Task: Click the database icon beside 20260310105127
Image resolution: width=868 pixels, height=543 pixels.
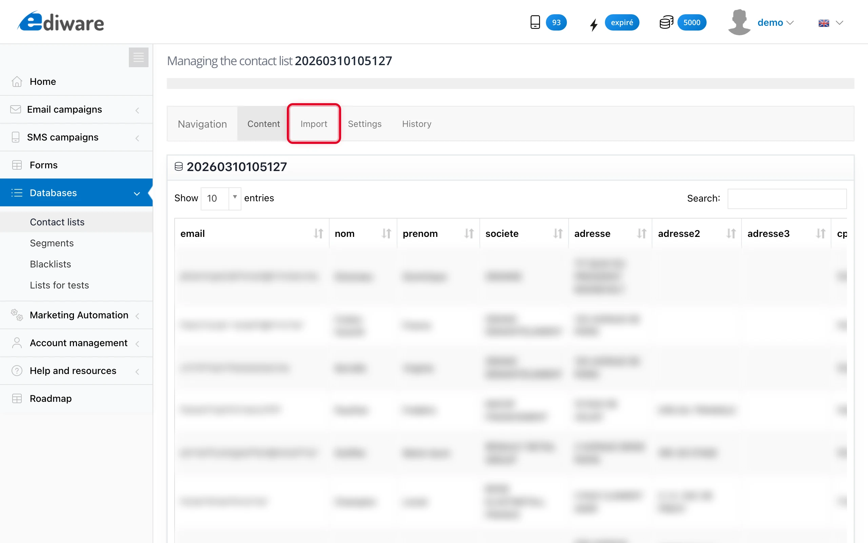Action: [x=179, y=166]
